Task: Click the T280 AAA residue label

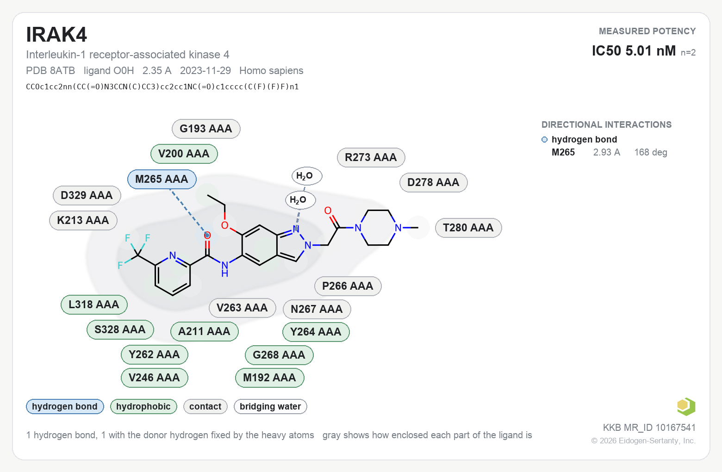Action: click(468, 228)
